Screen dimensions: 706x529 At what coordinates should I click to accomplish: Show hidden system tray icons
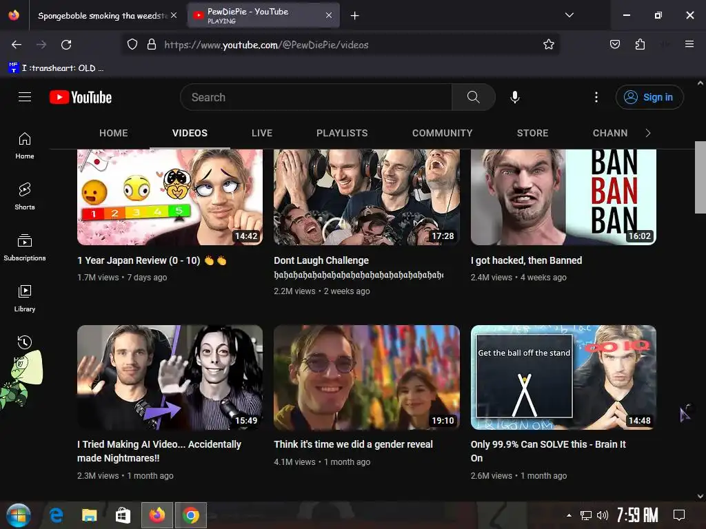pos(569,515)
